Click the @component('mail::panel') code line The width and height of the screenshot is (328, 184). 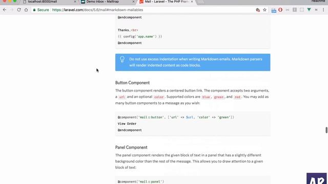tap(141, 182)
